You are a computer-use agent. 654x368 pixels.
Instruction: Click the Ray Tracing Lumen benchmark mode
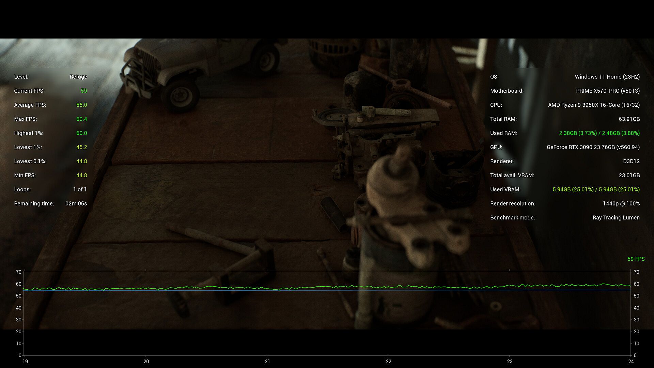[x=616, y=218]
